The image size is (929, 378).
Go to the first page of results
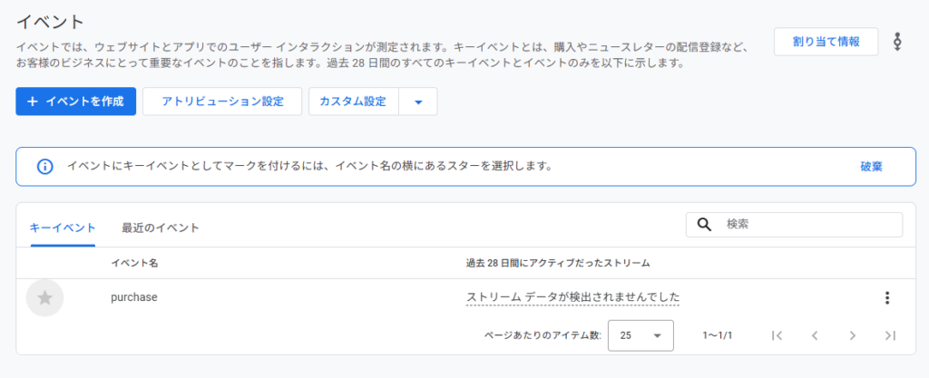point(777,335)
